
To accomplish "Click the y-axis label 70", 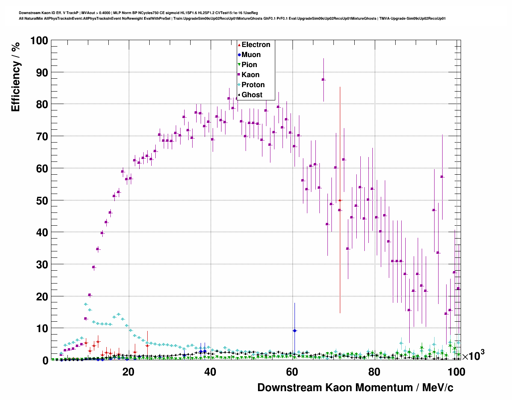I will pos(42,137).
